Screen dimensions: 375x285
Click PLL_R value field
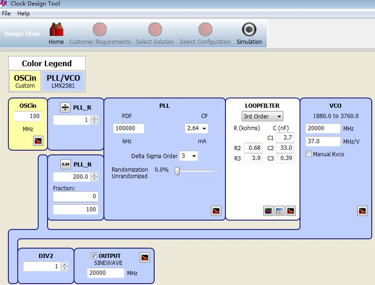pos(72,120)
